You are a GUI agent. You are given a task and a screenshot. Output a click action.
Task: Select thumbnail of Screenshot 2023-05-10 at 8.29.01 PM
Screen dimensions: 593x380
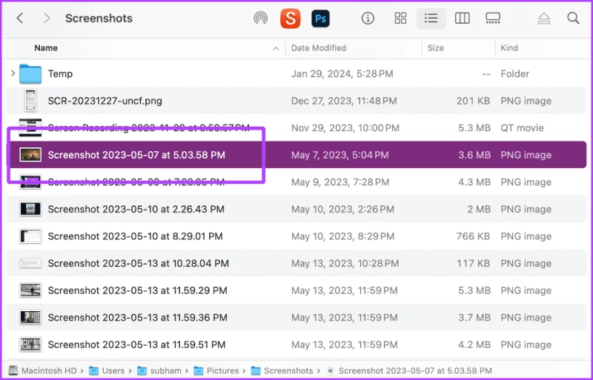(x=30, y=236)
